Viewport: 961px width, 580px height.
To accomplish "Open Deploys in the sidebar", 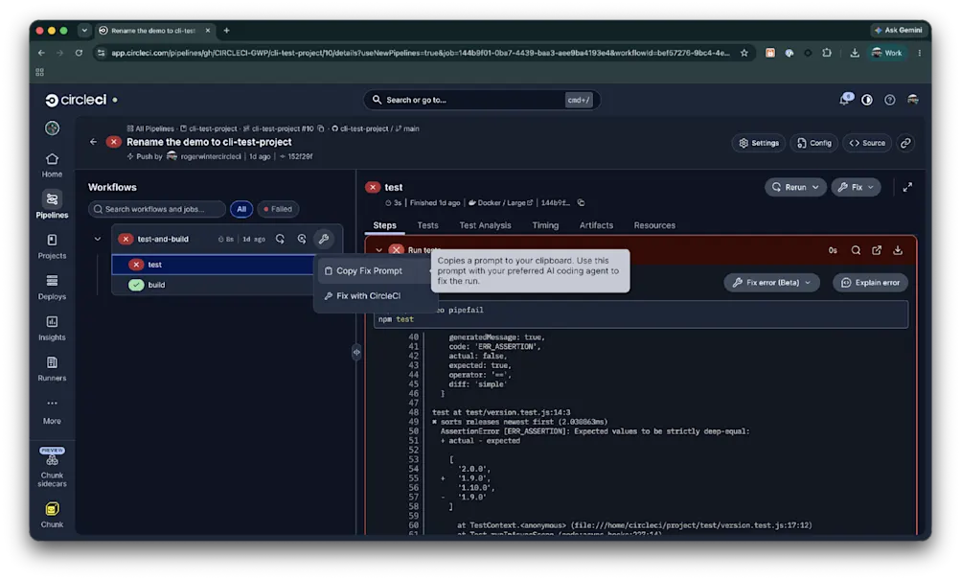I will click(52, 288).
